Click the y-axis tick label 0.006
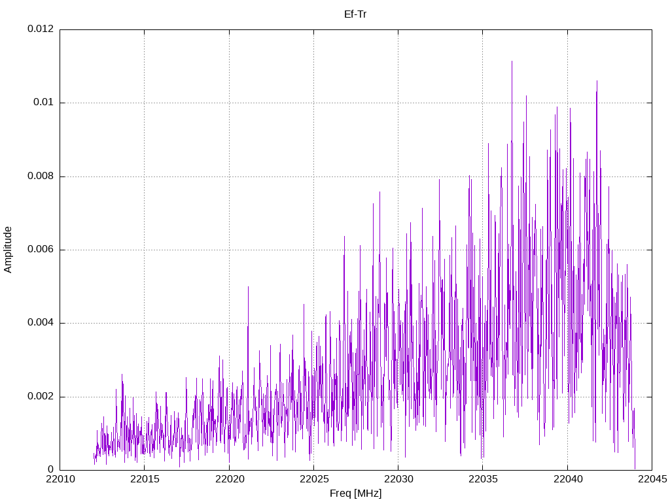 click(x=41, y=249)
